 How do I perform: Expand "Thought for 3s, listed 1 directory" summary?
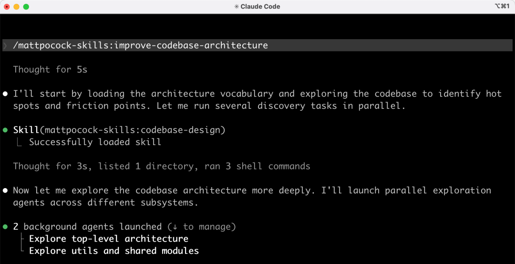tap(162, 166)
